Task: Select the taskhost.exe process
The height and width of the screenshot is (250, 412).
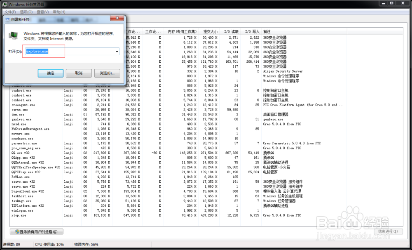Action: 22,196
